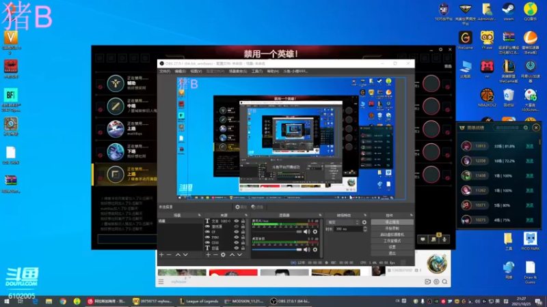
Task: Pop out the OBS audio mixer dock
Action: (320, 215)
